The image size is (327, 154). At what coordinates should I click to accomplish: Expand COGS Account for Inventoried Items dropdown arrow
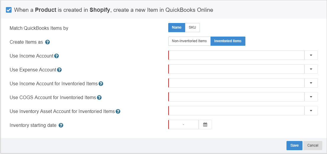point(311,97)
